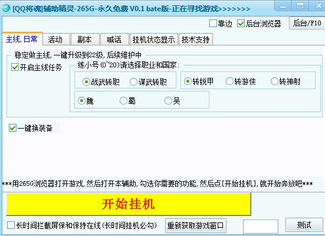Open the 副本 tab
The height and width of the screenshot is (236, 325).
coord(85,40)
